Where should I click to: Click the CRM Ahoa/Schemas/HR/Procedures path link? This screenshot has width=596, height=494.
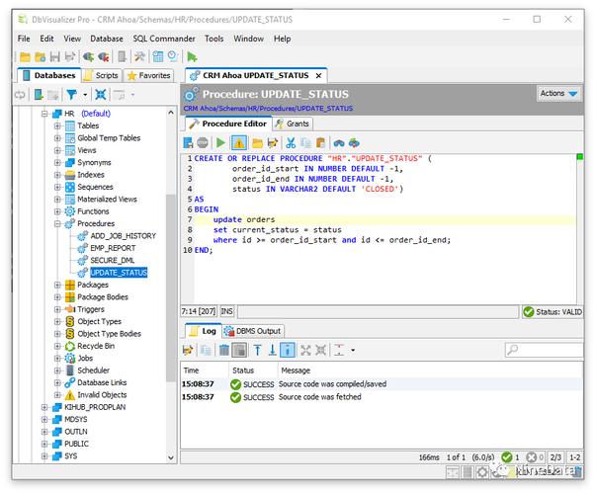pyautogui.click(x=268, y=109)
